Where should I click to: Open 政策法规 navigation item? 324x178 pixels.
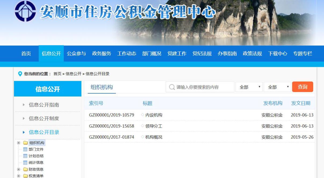[252, 54]
